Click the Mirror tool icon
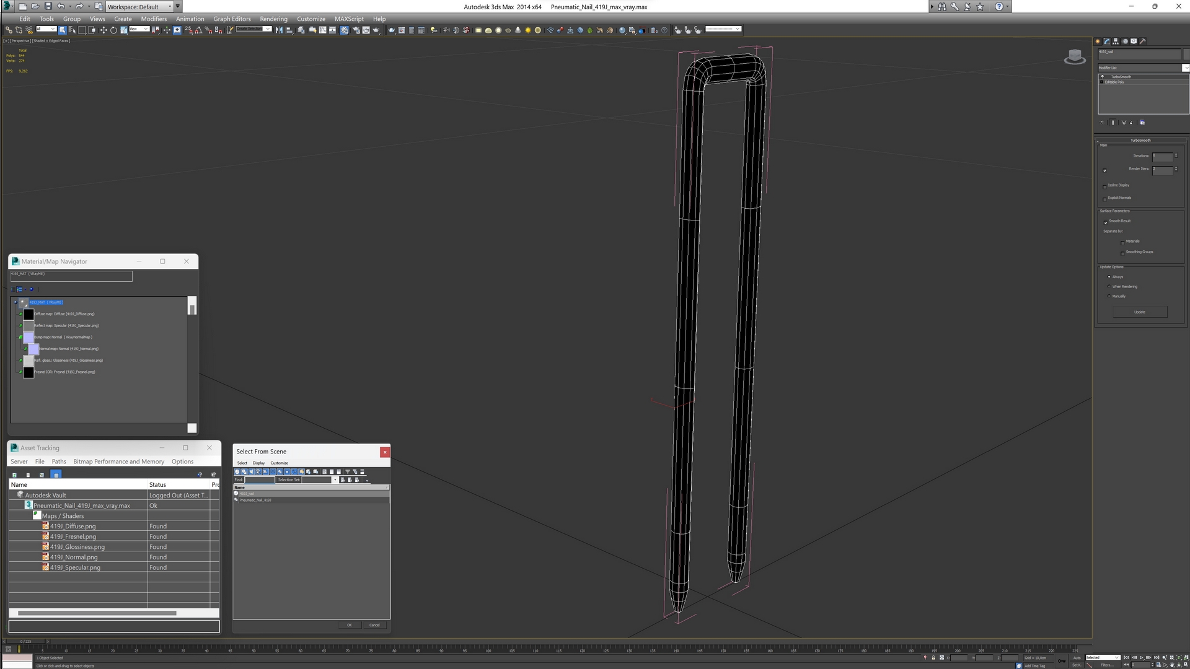 point(279,30)
